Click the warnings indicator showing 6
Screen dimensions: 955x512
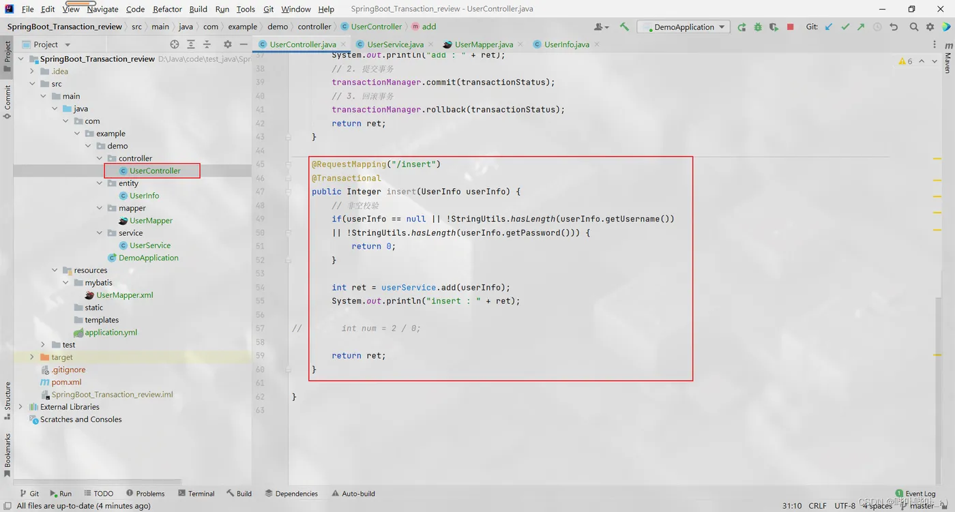pyautogui.click(x=905, y=61)
